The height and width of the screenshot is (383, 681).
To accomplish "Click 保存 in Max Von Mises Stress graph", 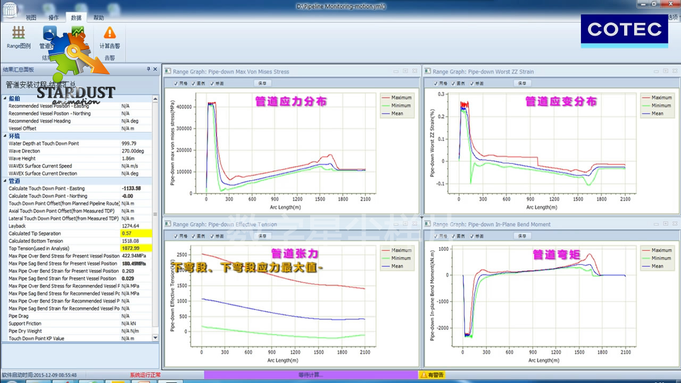I will click(262, 83).
